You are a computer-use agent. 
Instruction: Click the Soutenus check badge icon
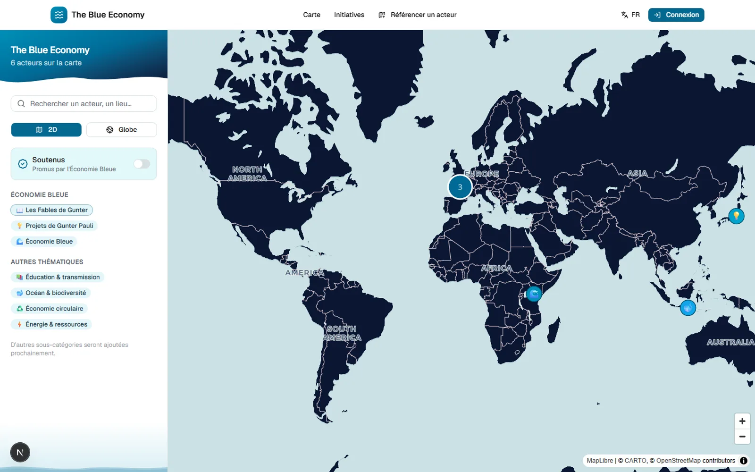point(23,164)
